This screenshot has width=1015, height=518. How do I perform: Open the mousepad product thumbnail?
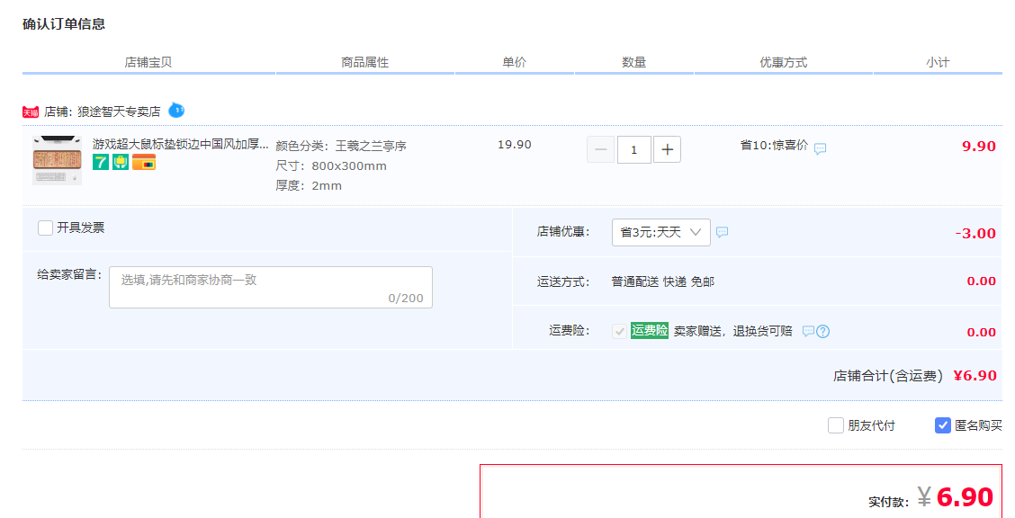click(x=57, y=160)
